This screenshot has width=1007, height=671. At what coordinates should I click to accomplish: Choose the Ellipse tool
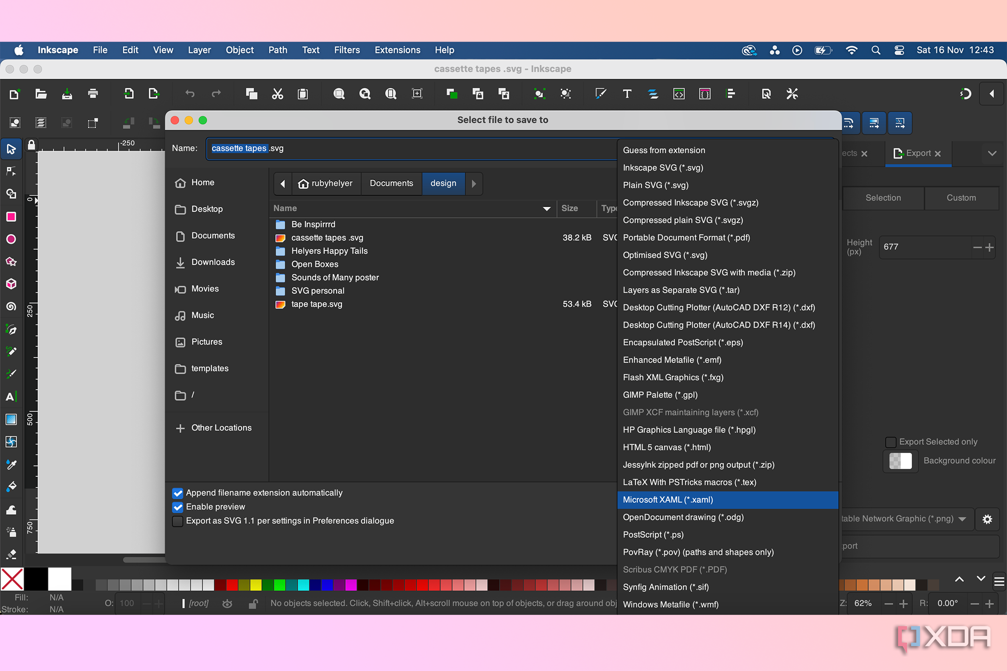click(x=11, y=239)
